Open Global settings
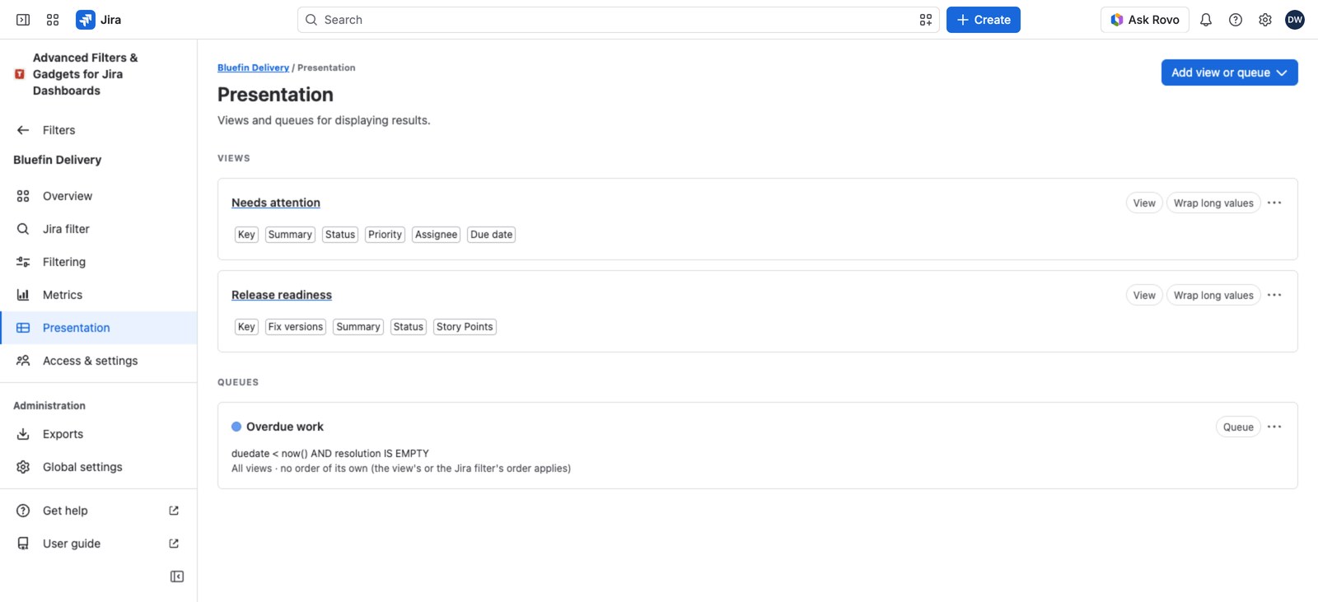This screenshot has height=602, width=1318. tap(99, 467)
